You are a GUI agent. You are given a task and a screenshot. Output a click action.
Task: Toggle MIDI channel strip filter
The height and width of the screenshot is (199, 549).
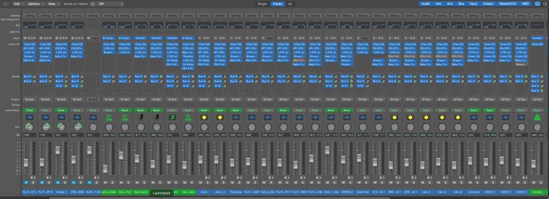click(x=525, y=4)
